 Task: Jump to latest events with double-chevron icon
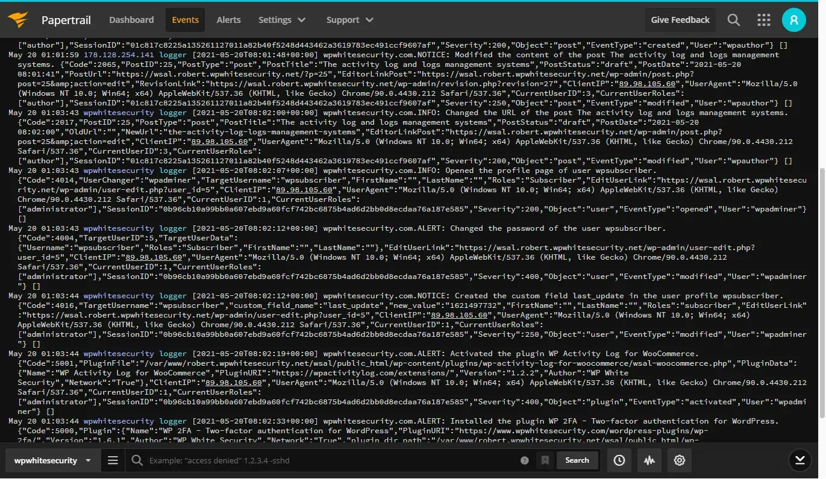(x=800, y=460)
